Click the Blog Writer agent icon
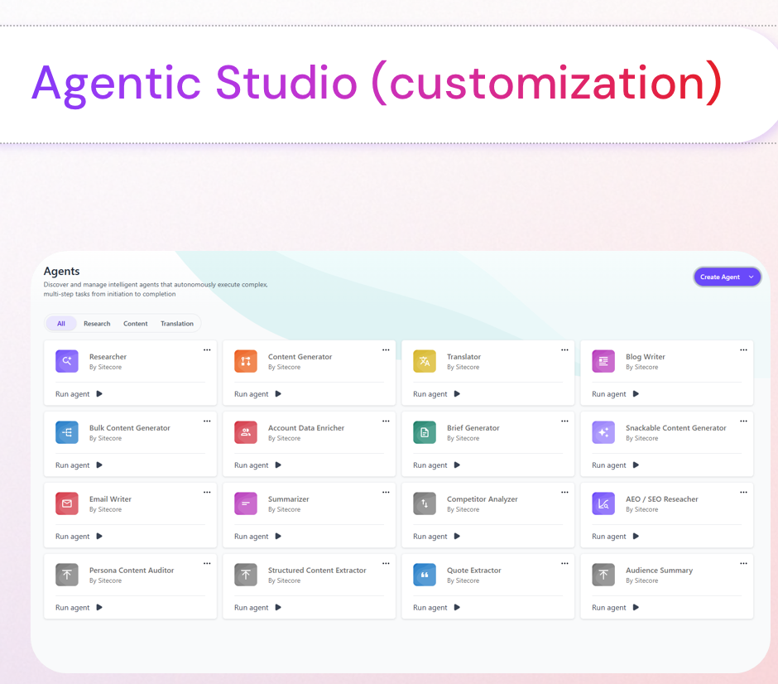Viewport: 778px width, 684px height. [x=603, y=361]
